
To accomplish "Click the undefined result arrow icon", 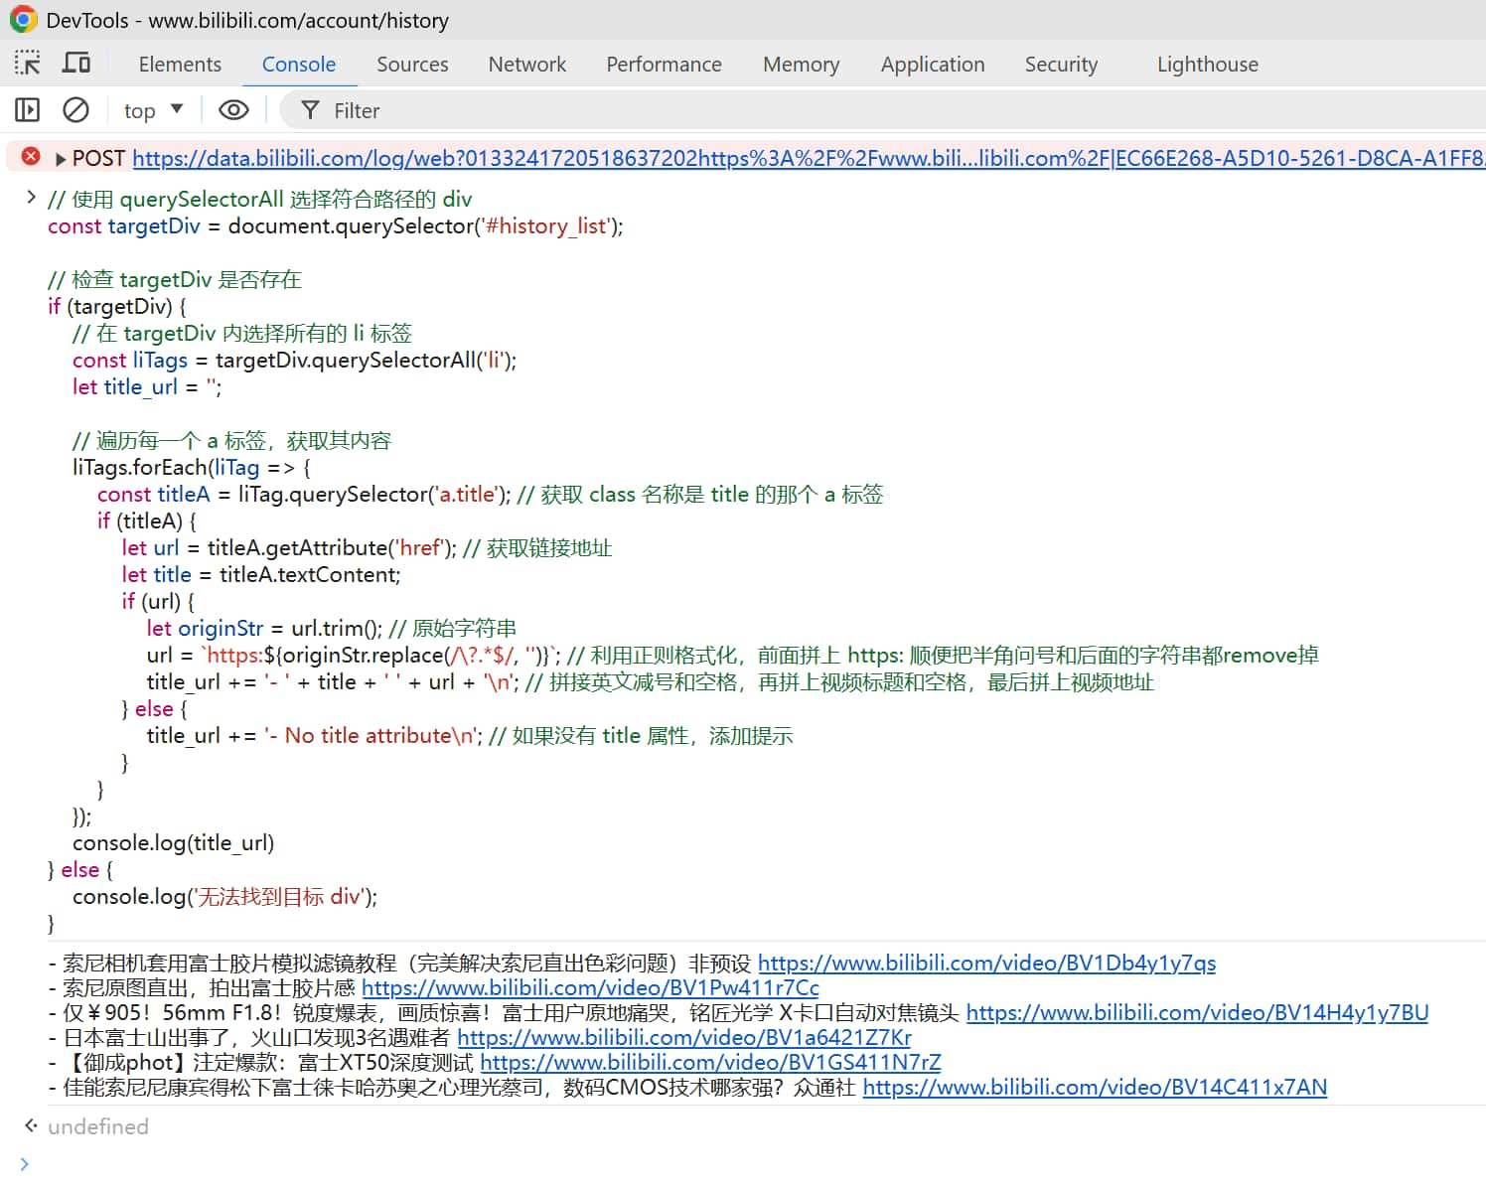I will 31,1125.
